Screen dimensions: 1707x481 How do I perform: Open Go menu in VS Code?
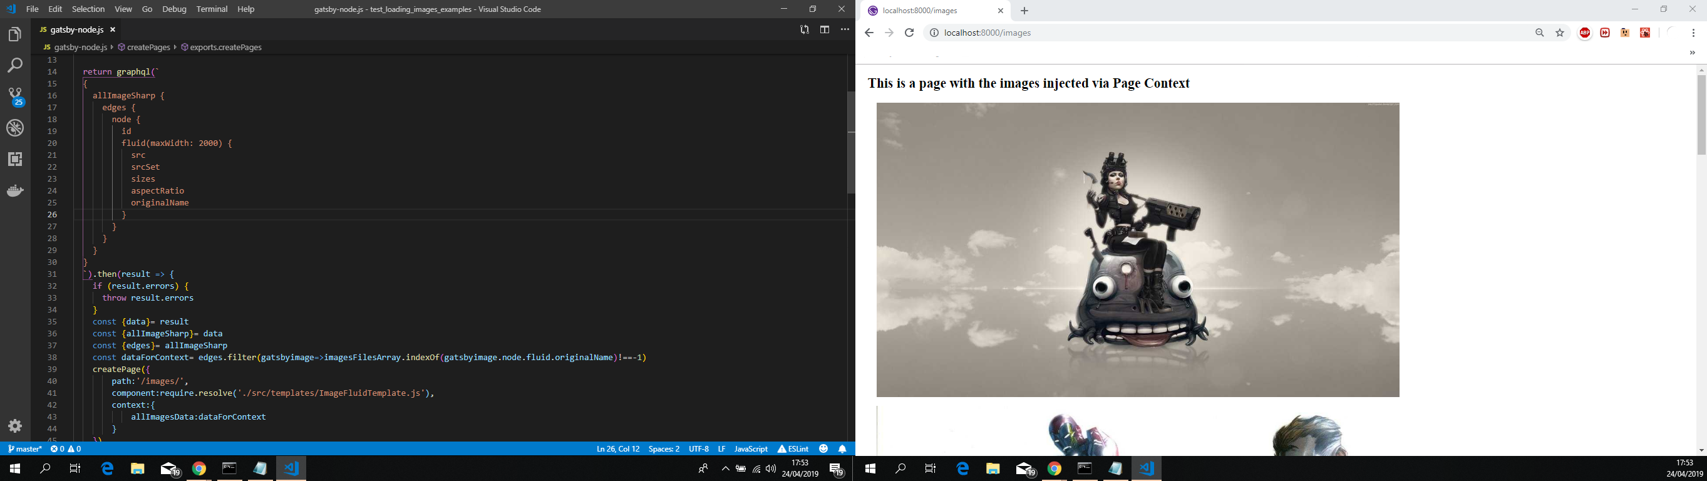(147, 9)
